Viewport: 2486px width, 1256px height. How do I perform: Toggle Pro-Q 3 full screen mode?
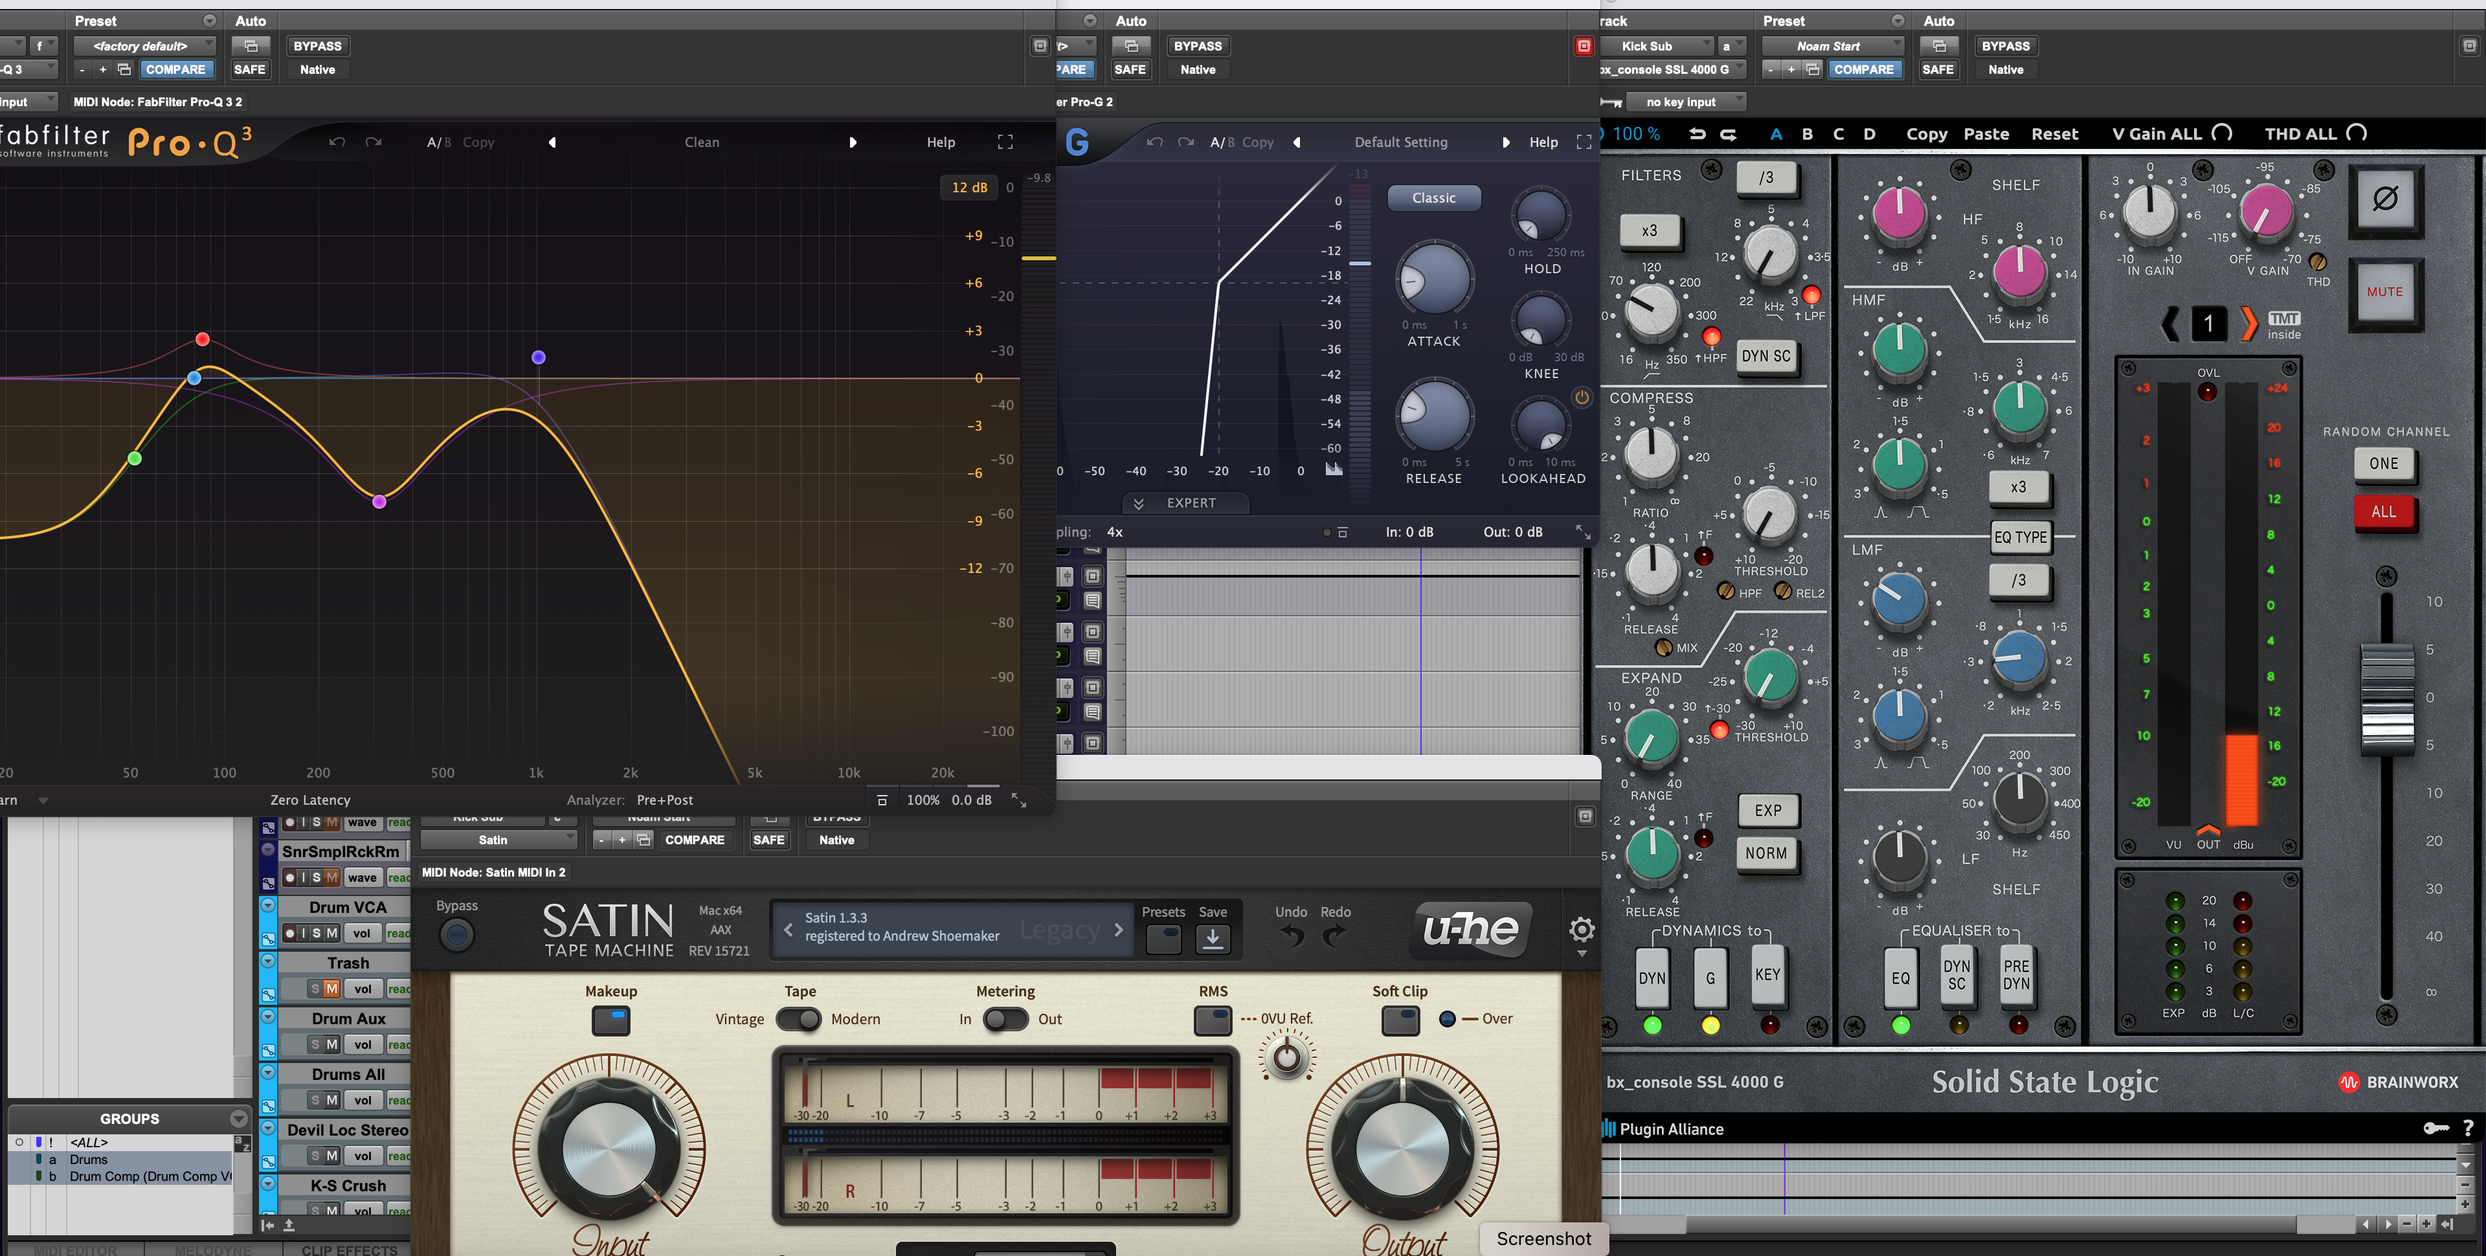click(1005, 142)
